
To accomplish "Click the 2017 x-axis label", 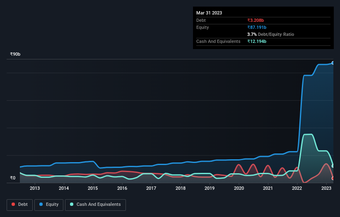I will [x=151, y=188].
